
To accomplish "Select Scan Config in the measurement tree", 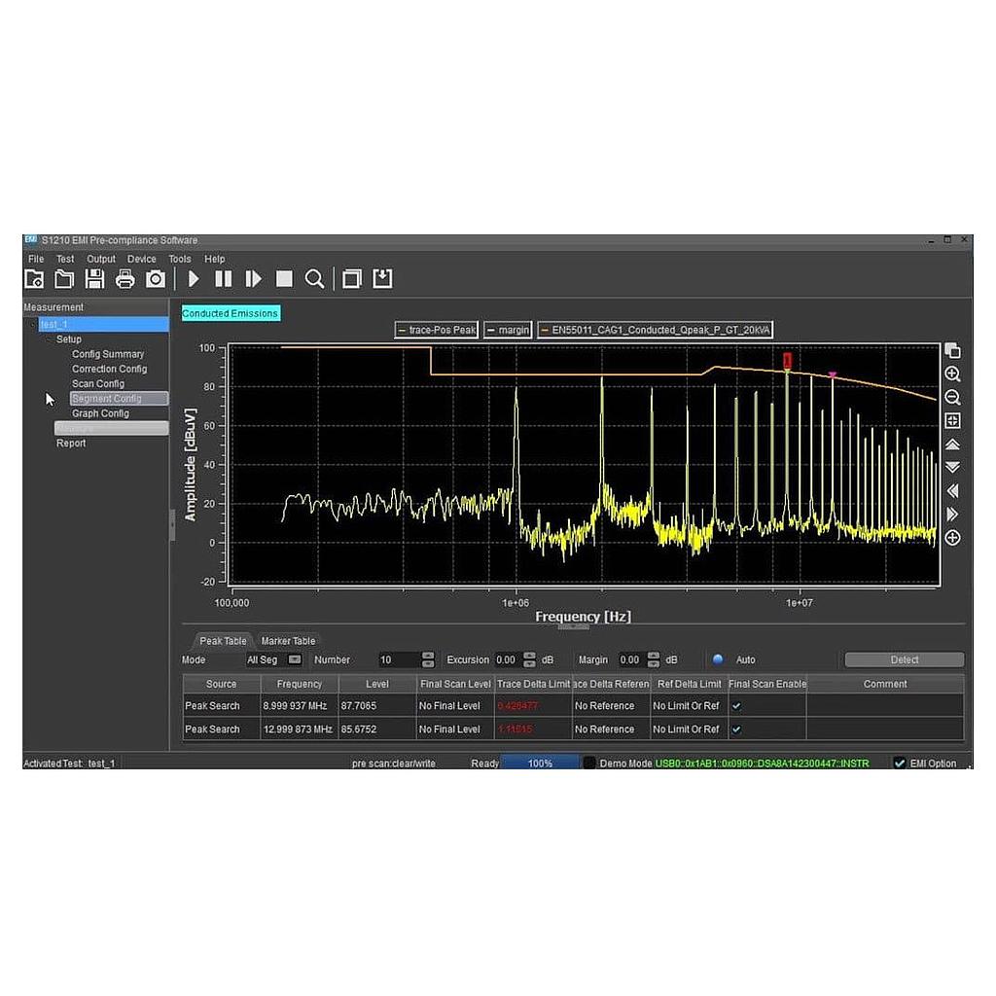I will (x=98, y=383).
